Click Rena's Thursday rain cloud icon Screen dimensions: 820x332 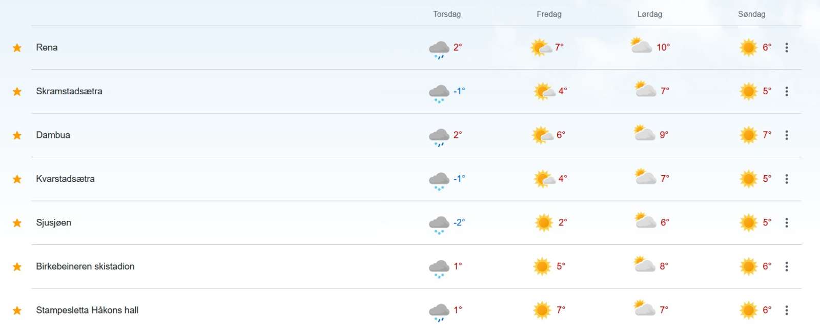[439, 50]
